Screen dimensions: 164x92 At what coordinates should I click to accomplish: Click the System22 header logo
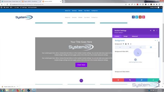[x=24, y=17]
